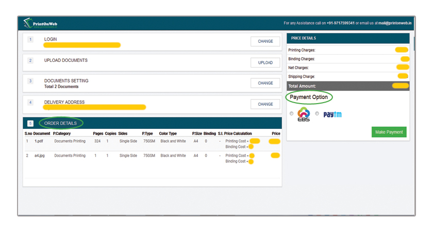The height and width of the screenshot is (232, 433).
Task: Click step number 4 Delivery Address badge
Action: tap(30, 103)
